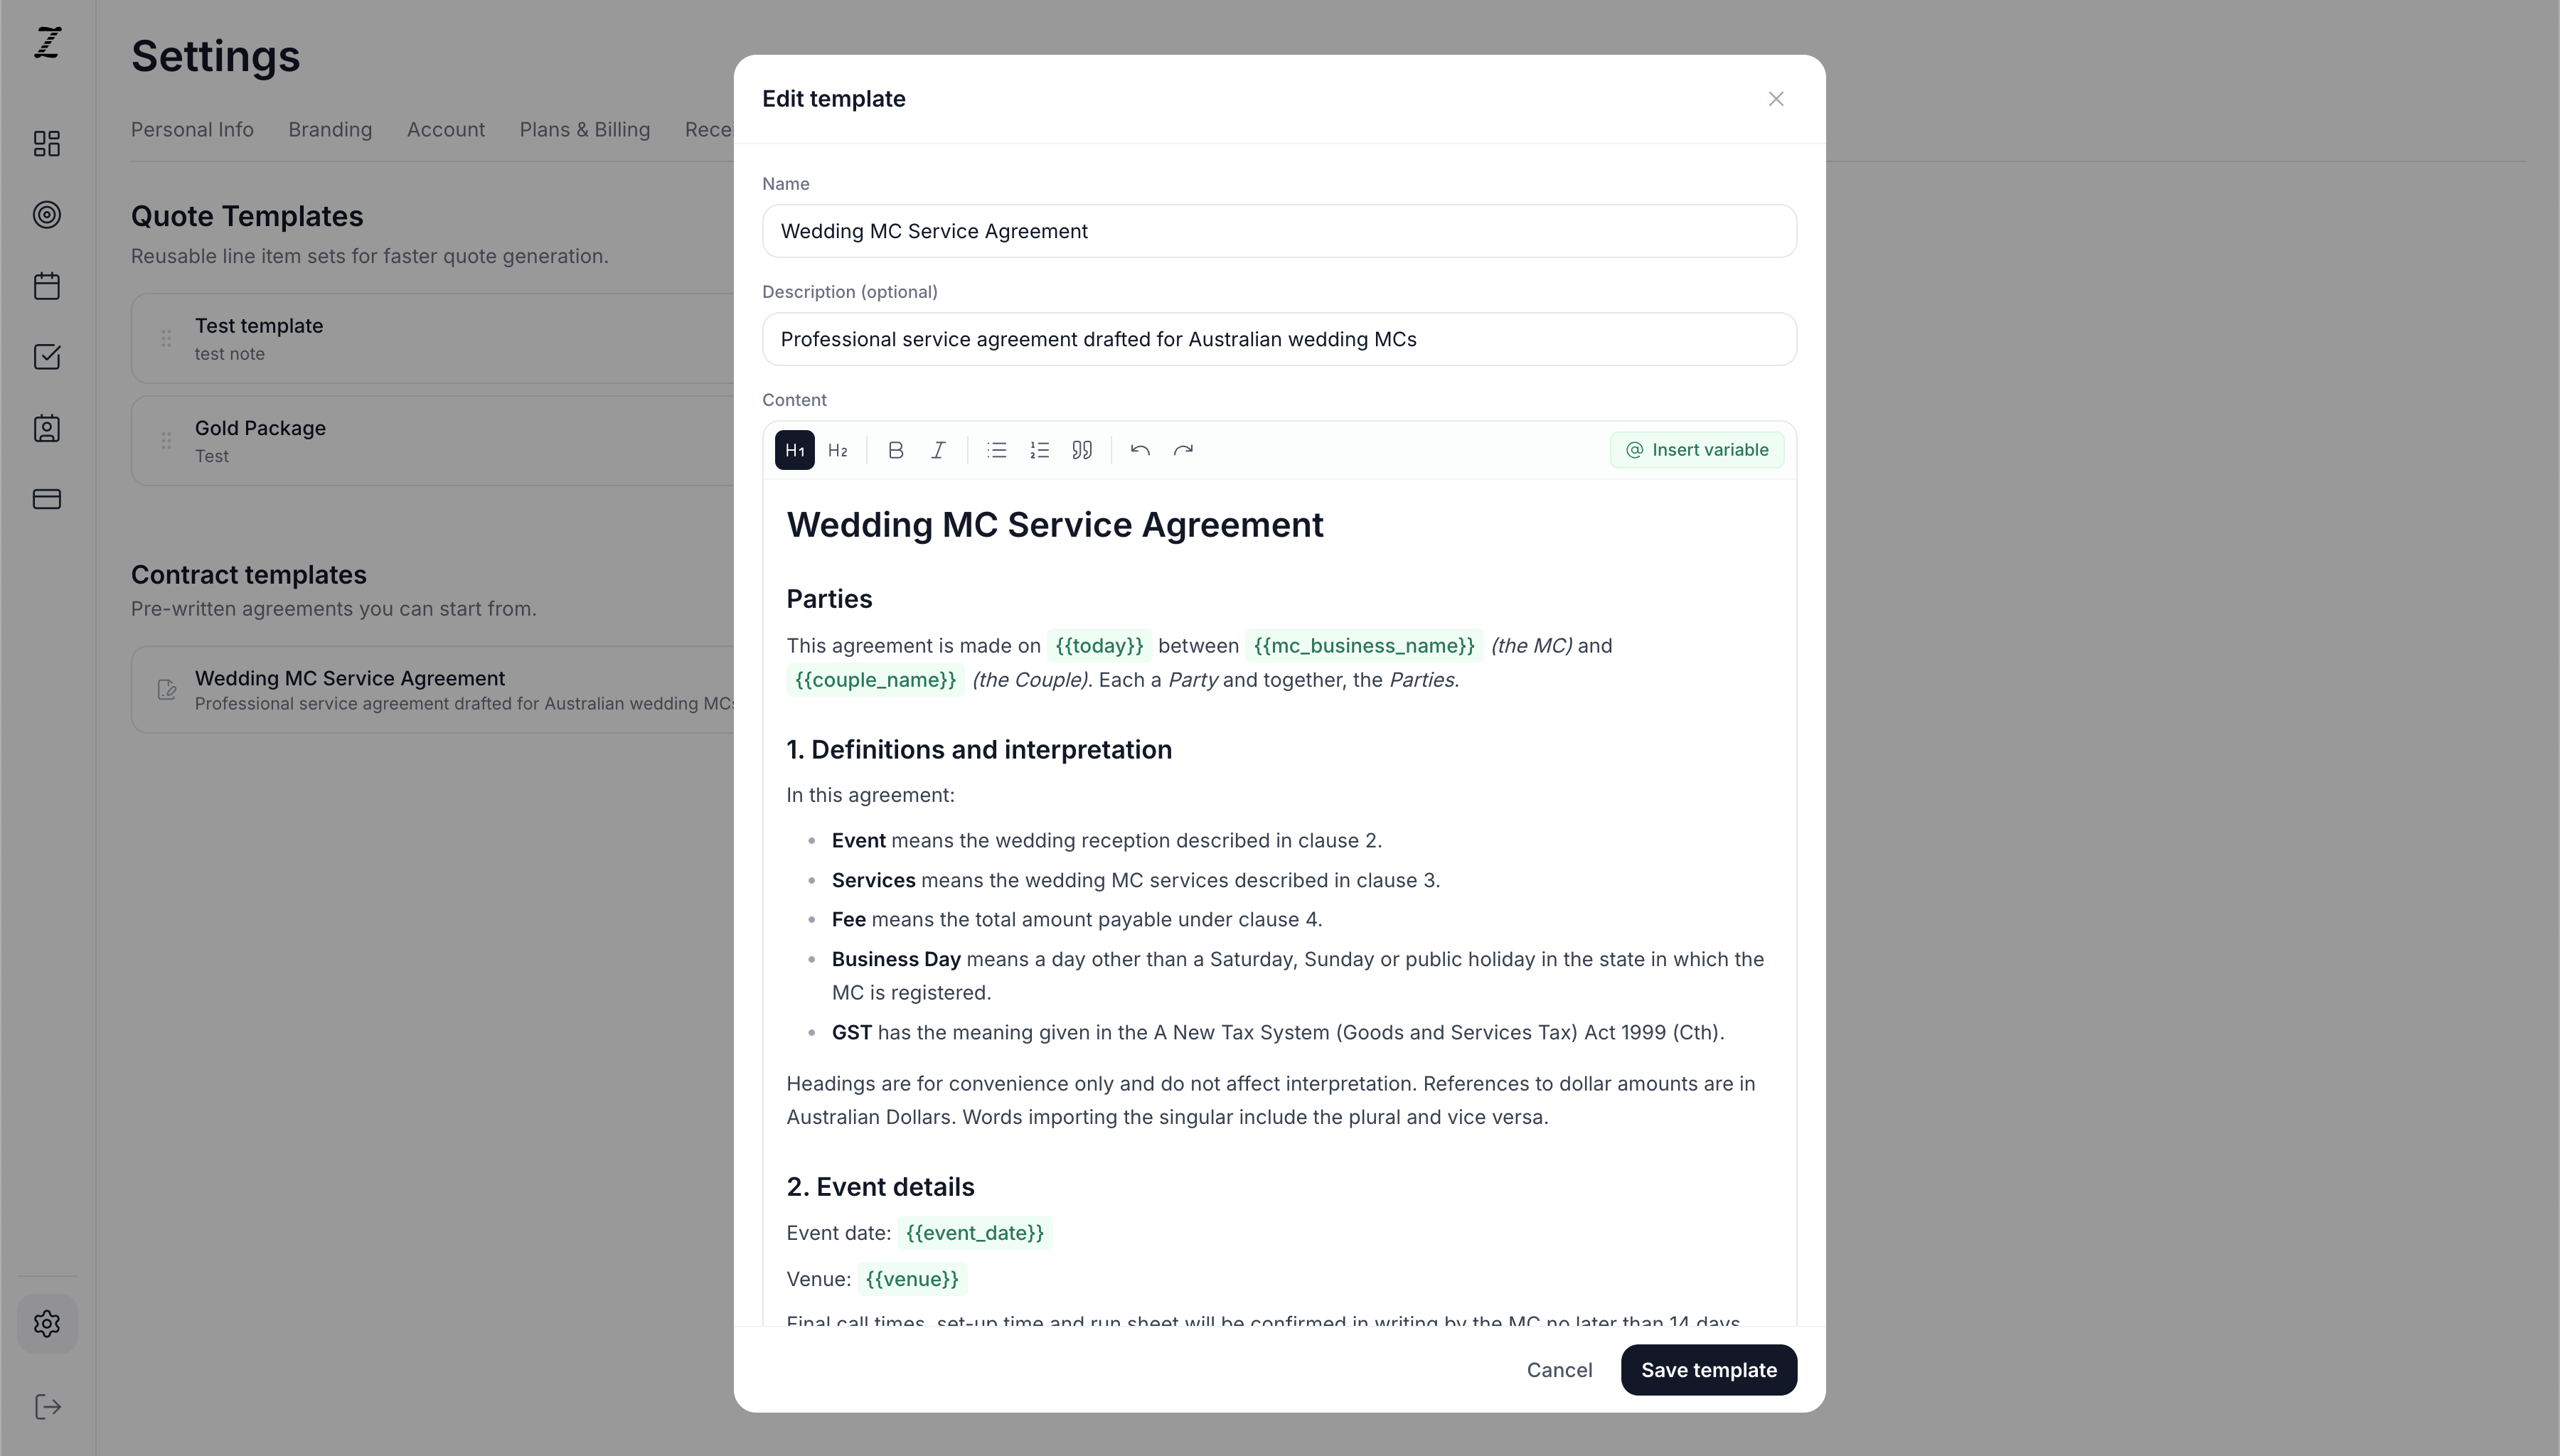Click the Event details heading

tap(880, 1187)
